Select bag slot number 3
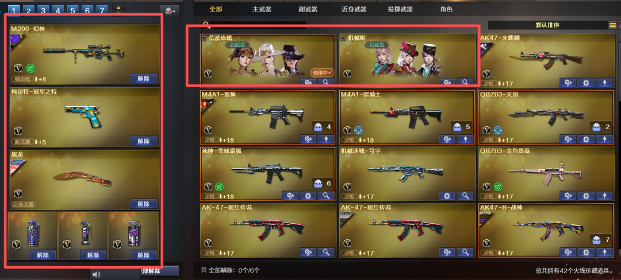Image resolution: width=621 pixels, height=280 pixels. (x=43, y=10)
